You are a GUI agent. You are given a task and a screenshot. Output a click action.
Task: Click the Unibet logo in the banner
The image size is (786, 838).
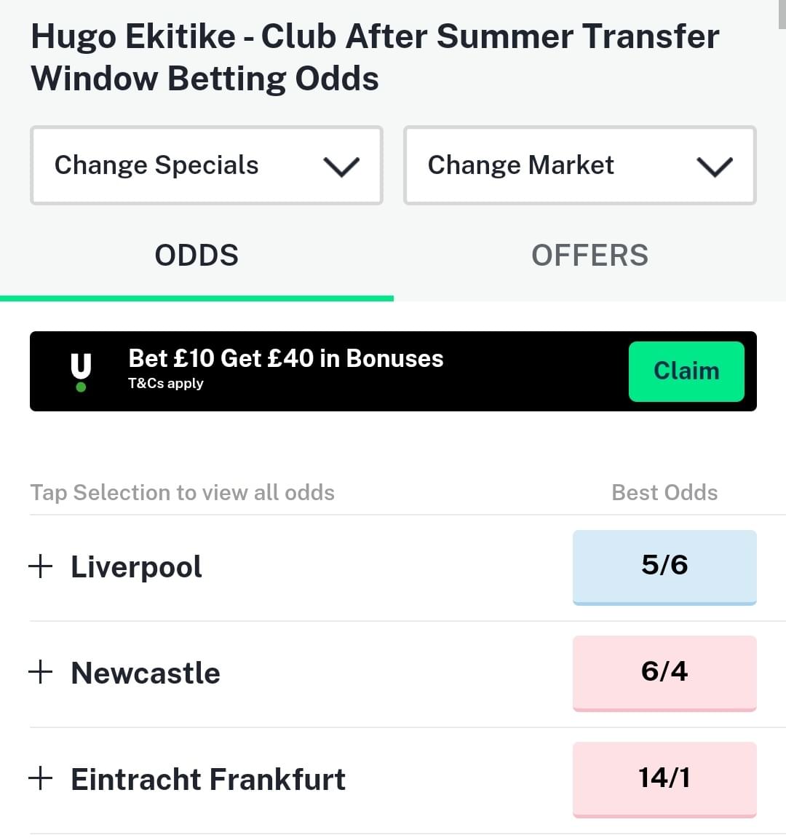coord(82,372)
